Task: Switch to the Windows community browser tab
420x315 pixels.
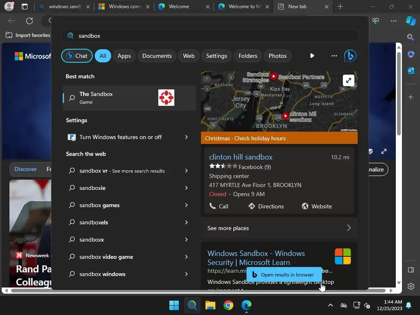Action: pyautogui.click(x=124, y=7)
